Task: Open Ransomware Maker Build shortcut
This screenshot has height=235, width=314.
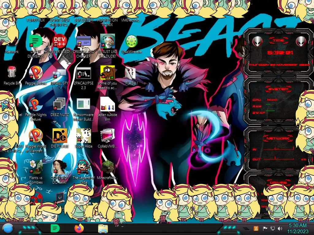Action: tap(83, 104)
